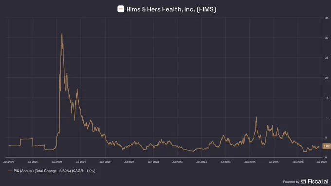
Task: Click the 'Jan 2022' axis label
Action: tap(105, 162)
